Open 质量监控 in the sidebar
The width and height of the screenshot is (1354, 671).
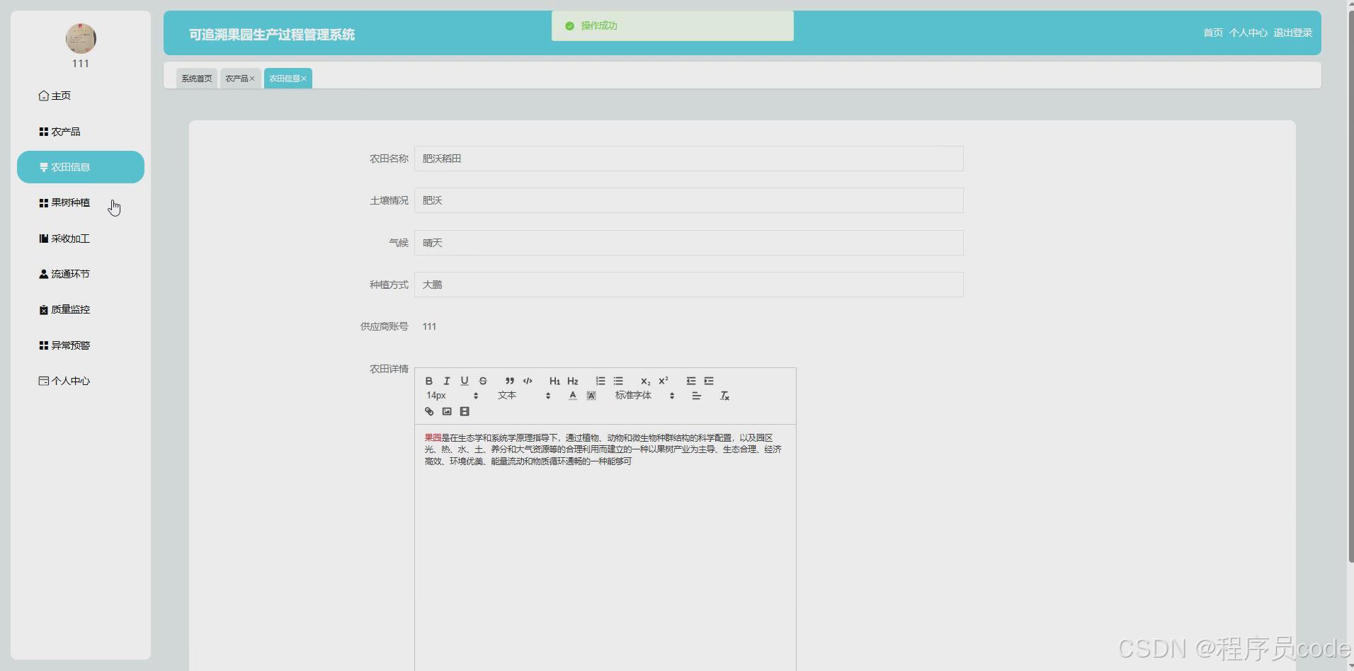(81, 309)
